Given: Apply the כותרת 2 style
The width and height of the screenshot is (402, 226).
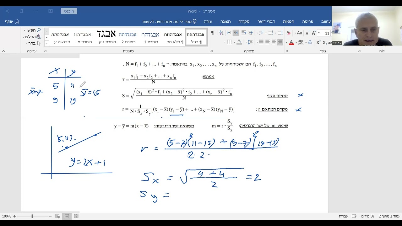Looking at the screenshot, I should (x=128, y=37).
